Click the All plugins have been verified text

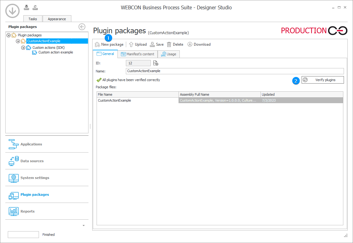(x=131, y=80)
